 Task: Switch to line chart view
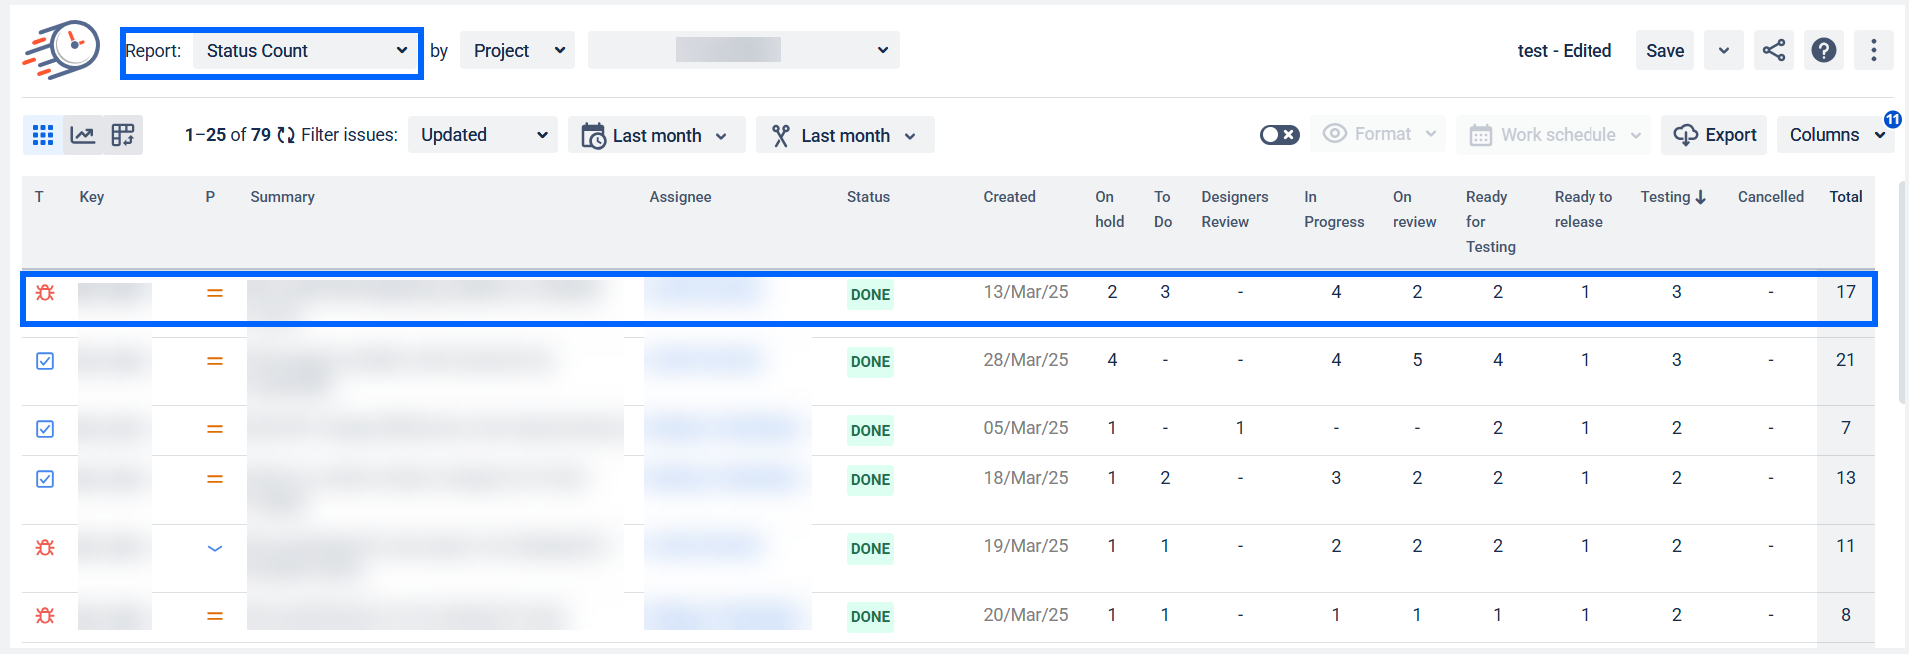click(x=83, y=135)
